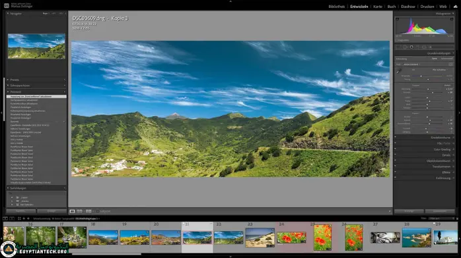Collapse the Protokoll panel
461x258 pixels.
click(8, 91)
